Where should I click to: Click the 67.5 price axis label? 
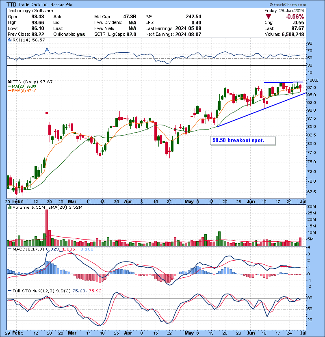pyautogui.click(x=312, y=192)
